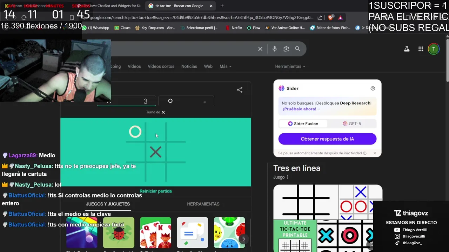Open Search Labs flask icon

click(407, 49)
